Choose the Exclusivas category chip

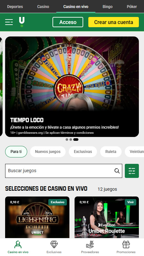coord(83,151)
